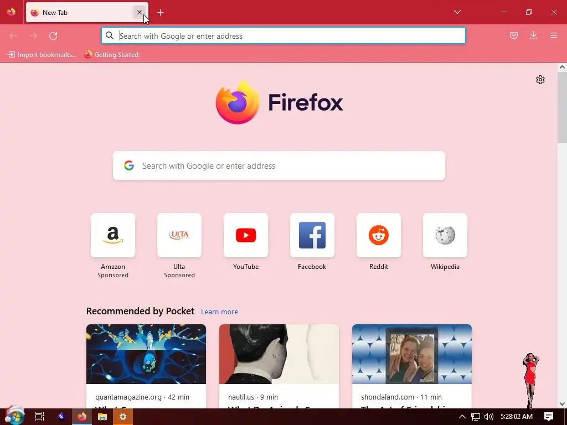Open File Explorer from taskbar
The image size is (567, 425).
[102, 417]
